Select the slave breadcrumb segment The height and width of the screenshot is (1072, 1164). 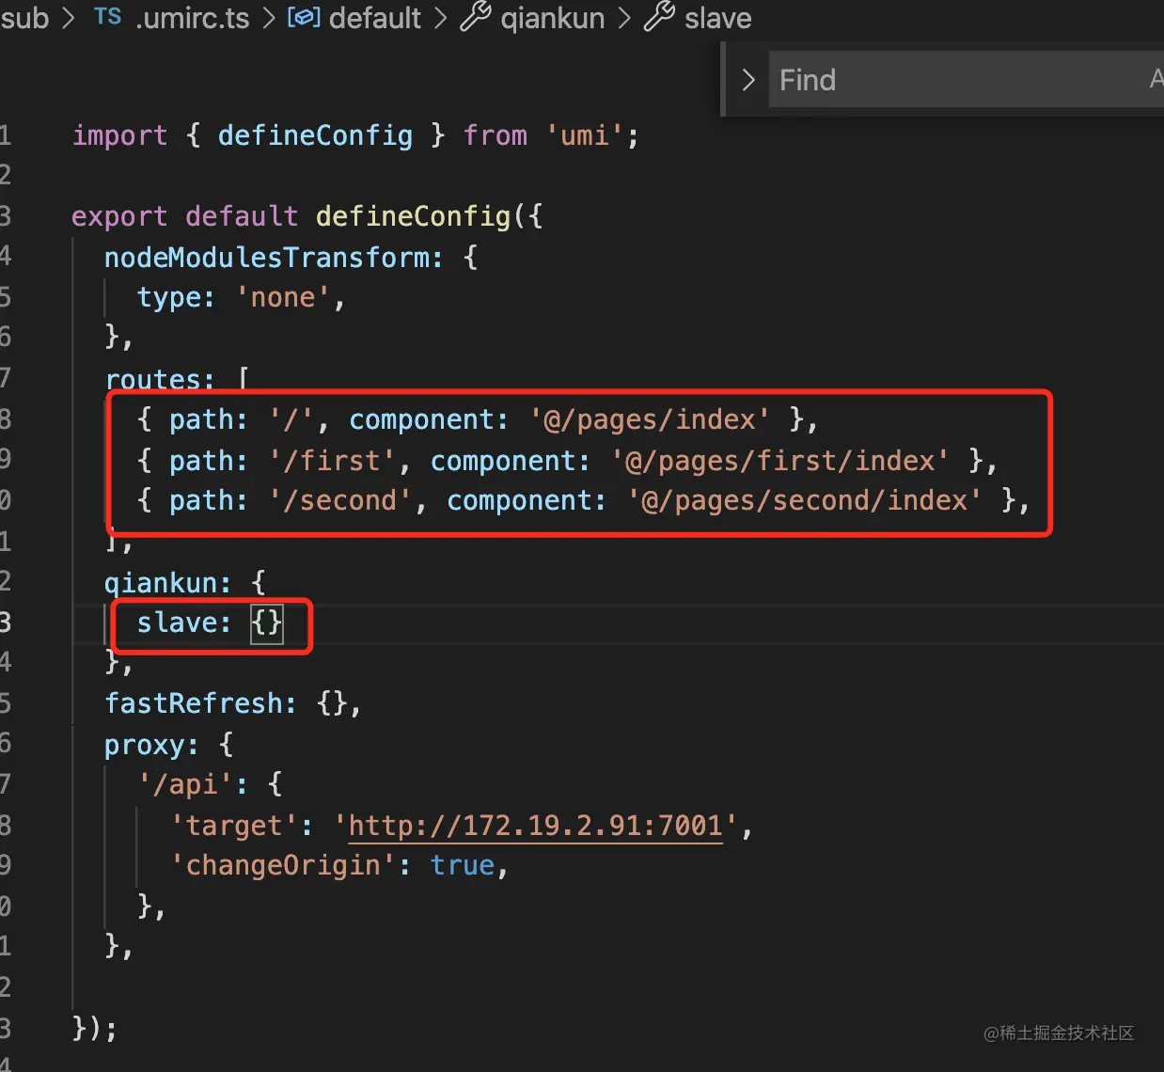coord(718,18)
